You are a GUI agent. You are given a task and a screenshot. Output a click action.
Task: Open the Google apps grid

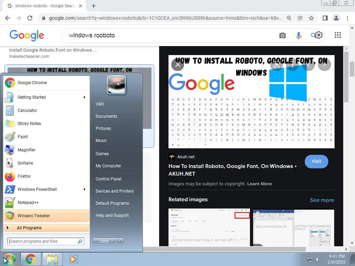[x=338, y=35]
